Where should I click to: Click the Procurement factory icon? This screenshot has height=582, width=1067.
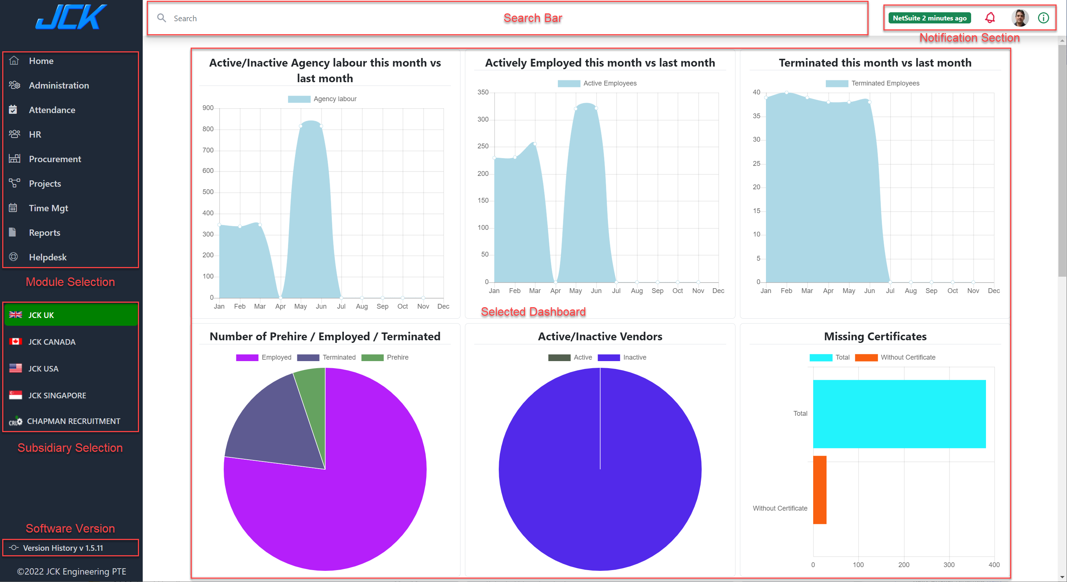pyautogui.click(x=14, y=158)
